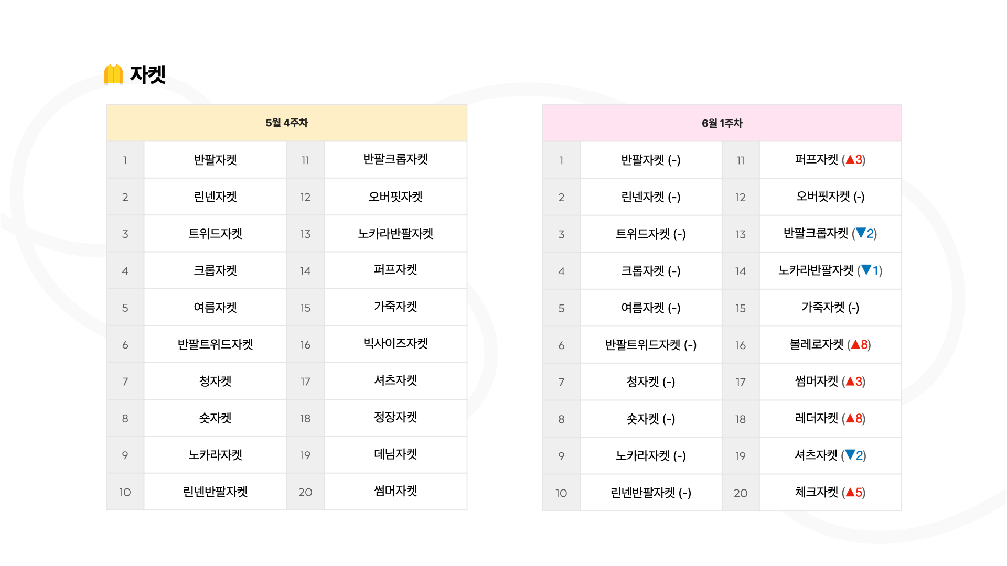Click the blue down arrow beside 셔츠자켓
The height and width of the screenshot is (566, 1007).
click(850, 455)
